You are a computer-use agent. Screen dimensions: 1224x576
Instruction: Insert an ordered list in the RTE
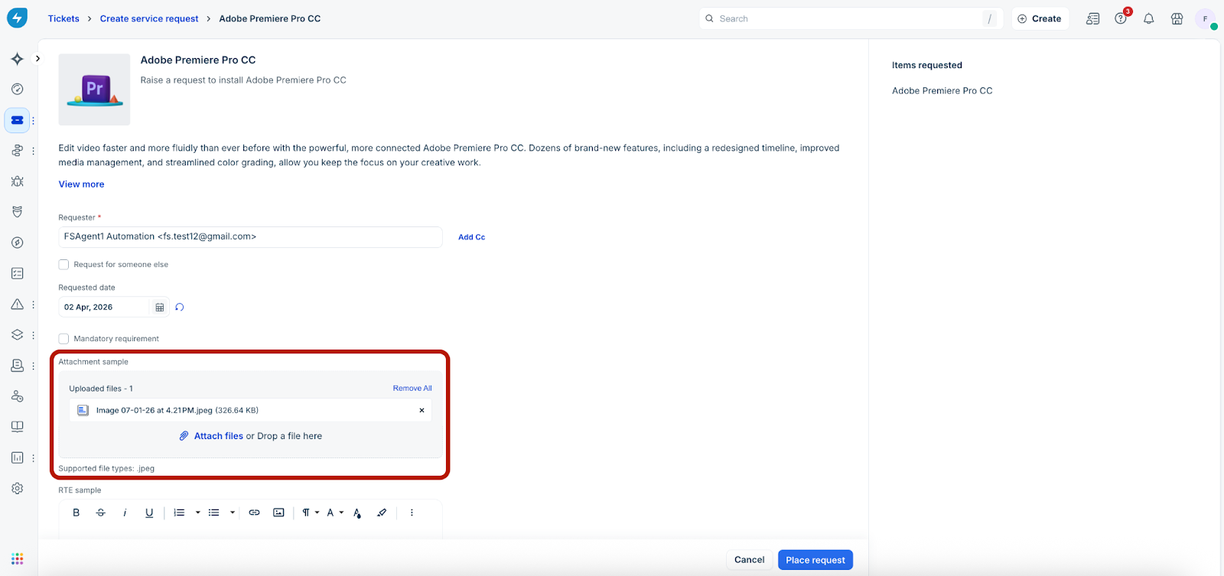click(179, 513)
